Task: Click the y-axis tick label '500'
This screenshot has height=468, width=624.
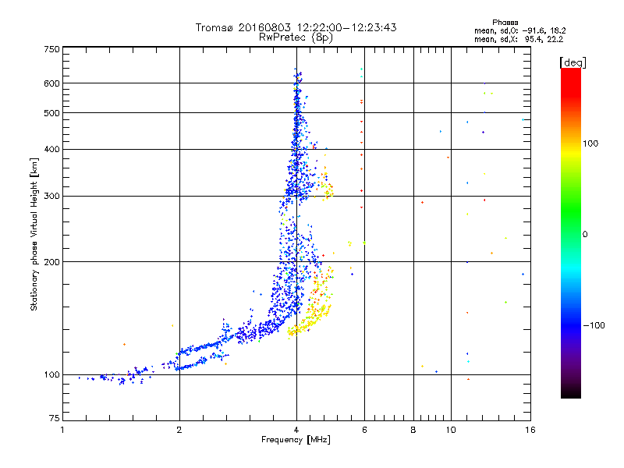Action: (x=51, y=113)
